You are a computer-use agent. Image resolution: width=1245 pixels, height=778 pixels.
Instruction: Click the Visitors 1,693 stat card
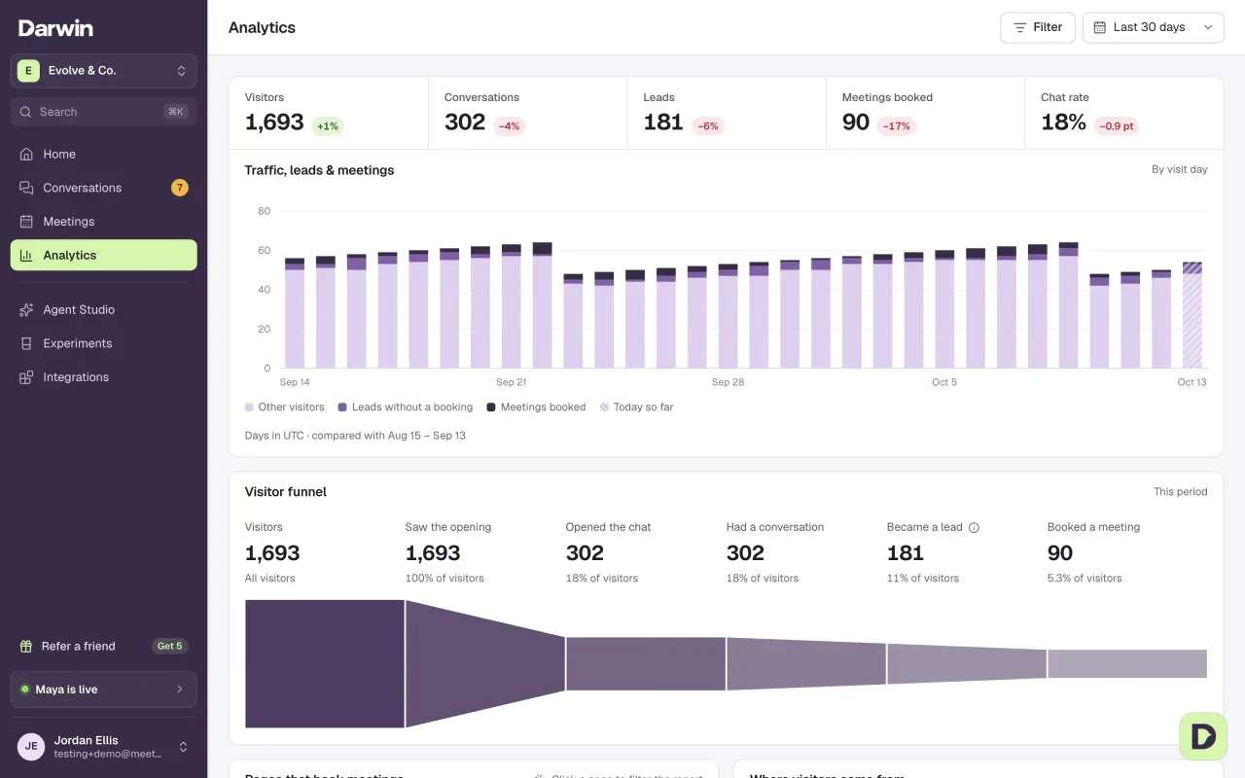tap(329, 113)
